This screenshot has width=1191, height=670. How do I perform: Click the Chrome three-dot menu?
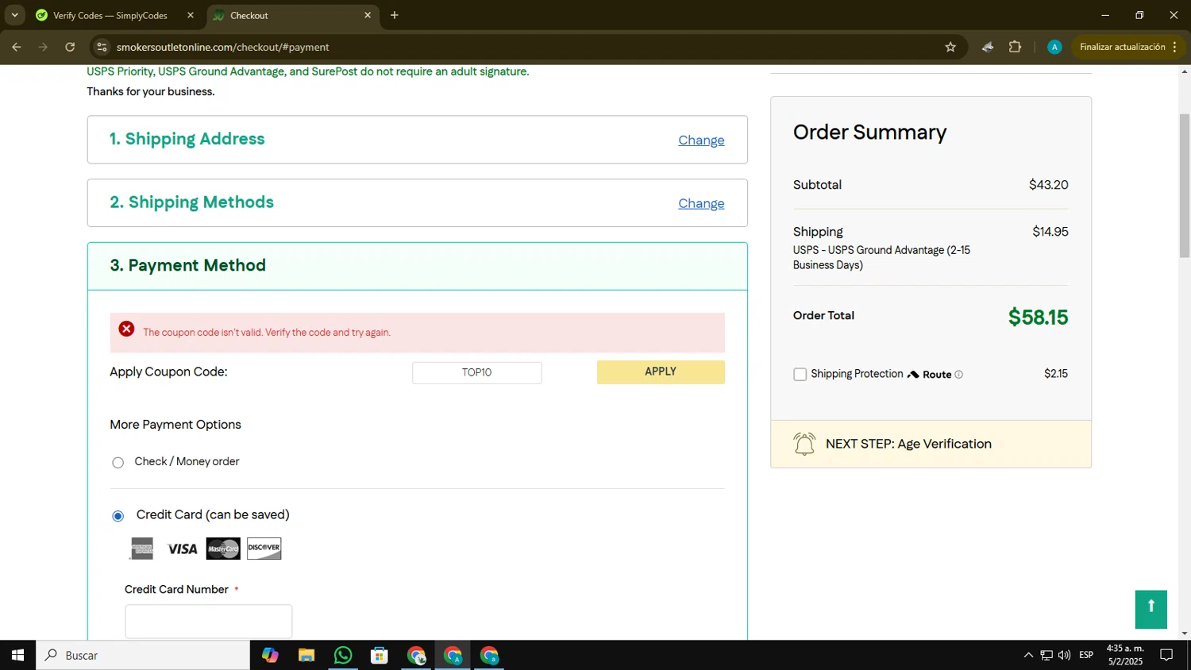click(1174, 47)
